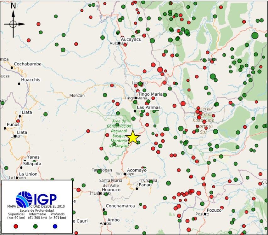The height and width of the screenshot is (235, 268).
Task: Click the red marker beside Cochabamba
Action: 28,41
